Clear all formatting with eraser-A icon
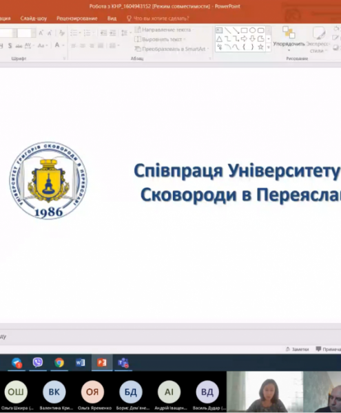Viewport: 341px width, 413px height. 62,33
